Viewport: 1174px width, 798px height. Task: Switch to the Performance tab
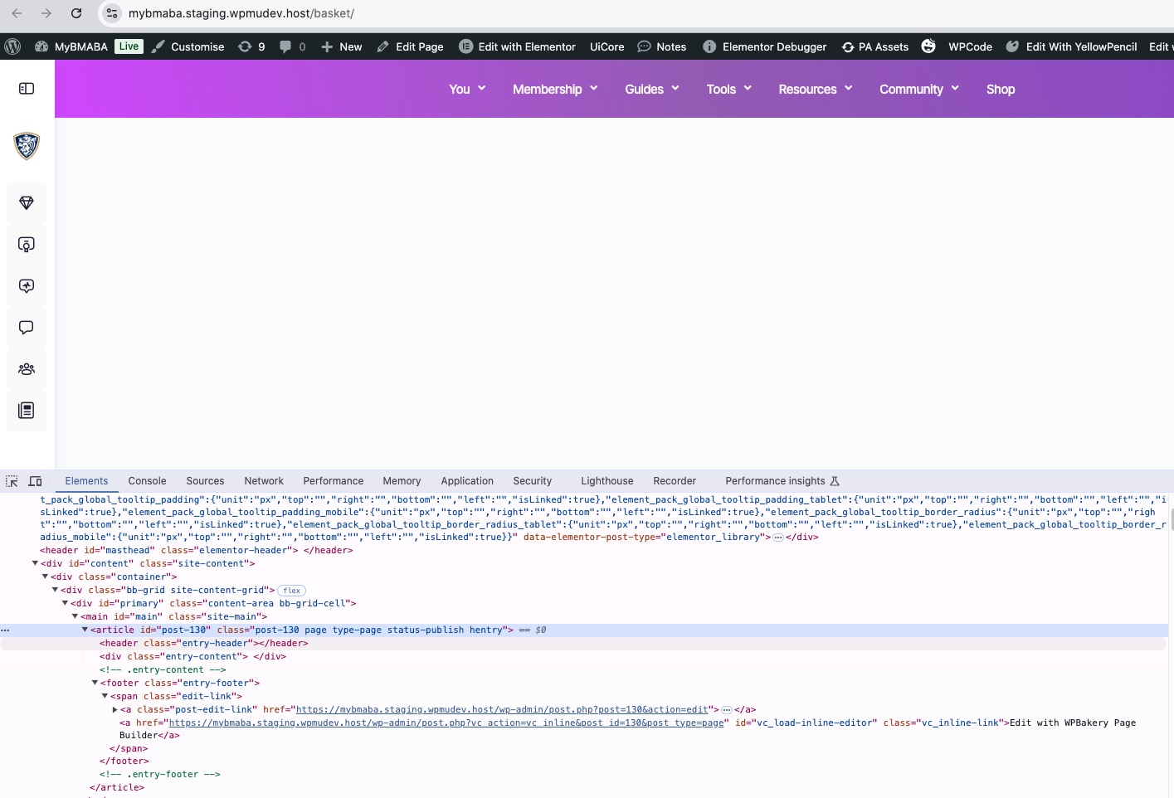pos(333,481)
